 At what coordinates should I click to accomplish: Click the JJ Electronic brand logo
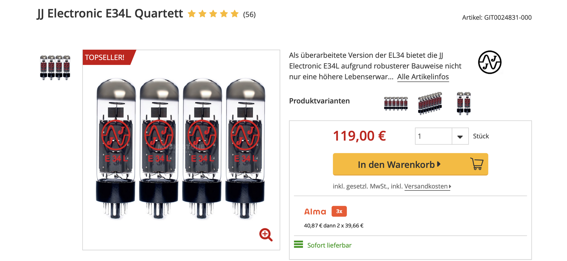point(489,62)
